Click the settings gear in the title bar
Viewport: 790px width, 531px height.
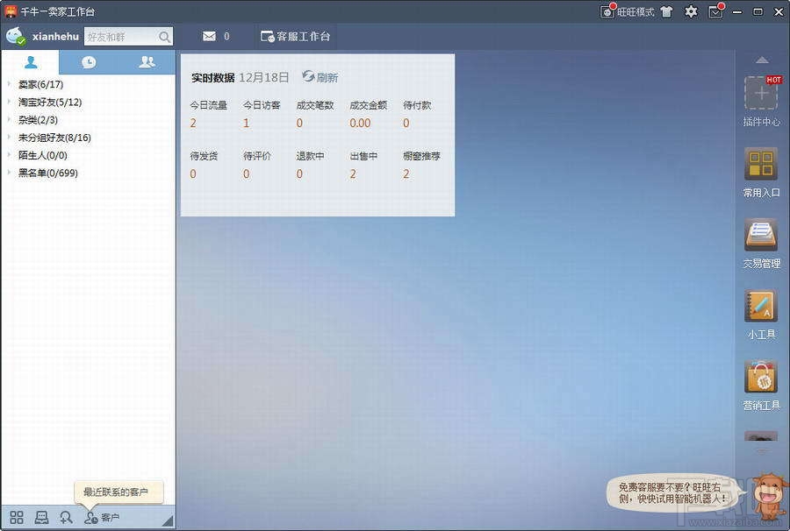pos(690,11)
